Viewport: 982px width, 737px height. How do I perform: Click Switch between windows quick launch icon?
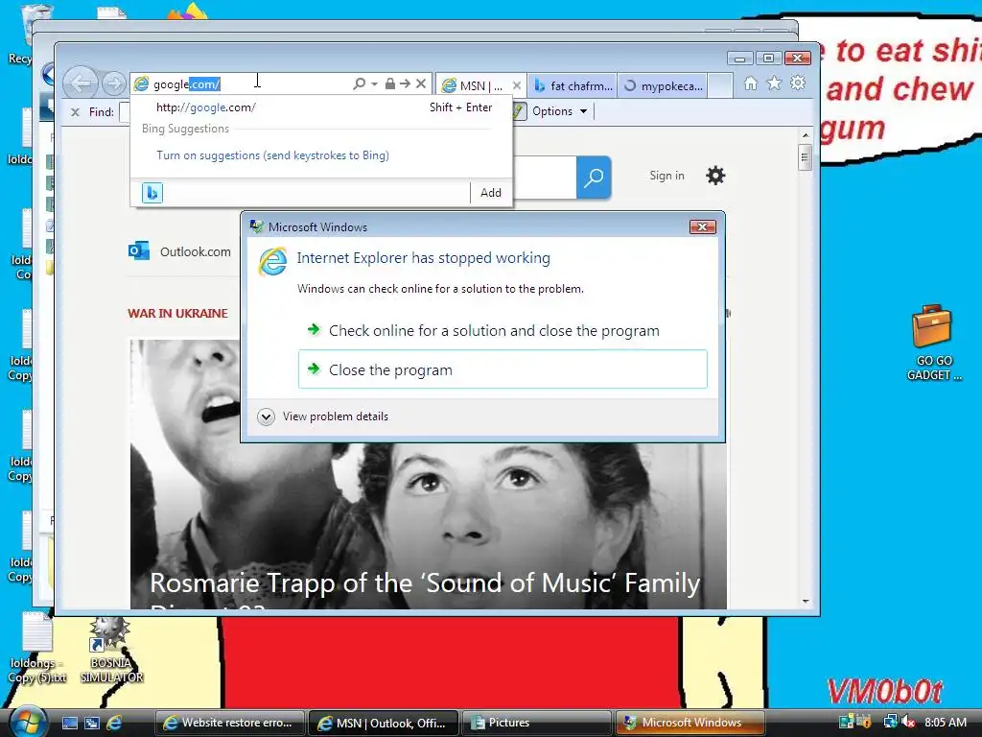click(x=92, y=723)
